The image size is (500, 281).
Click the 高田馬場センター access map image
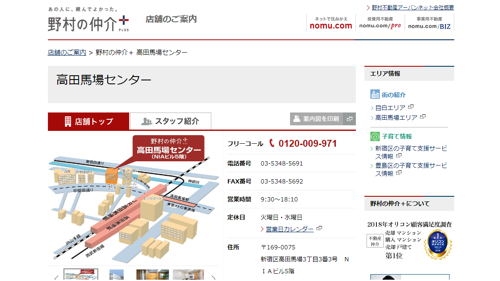click(x=133, y=199)
